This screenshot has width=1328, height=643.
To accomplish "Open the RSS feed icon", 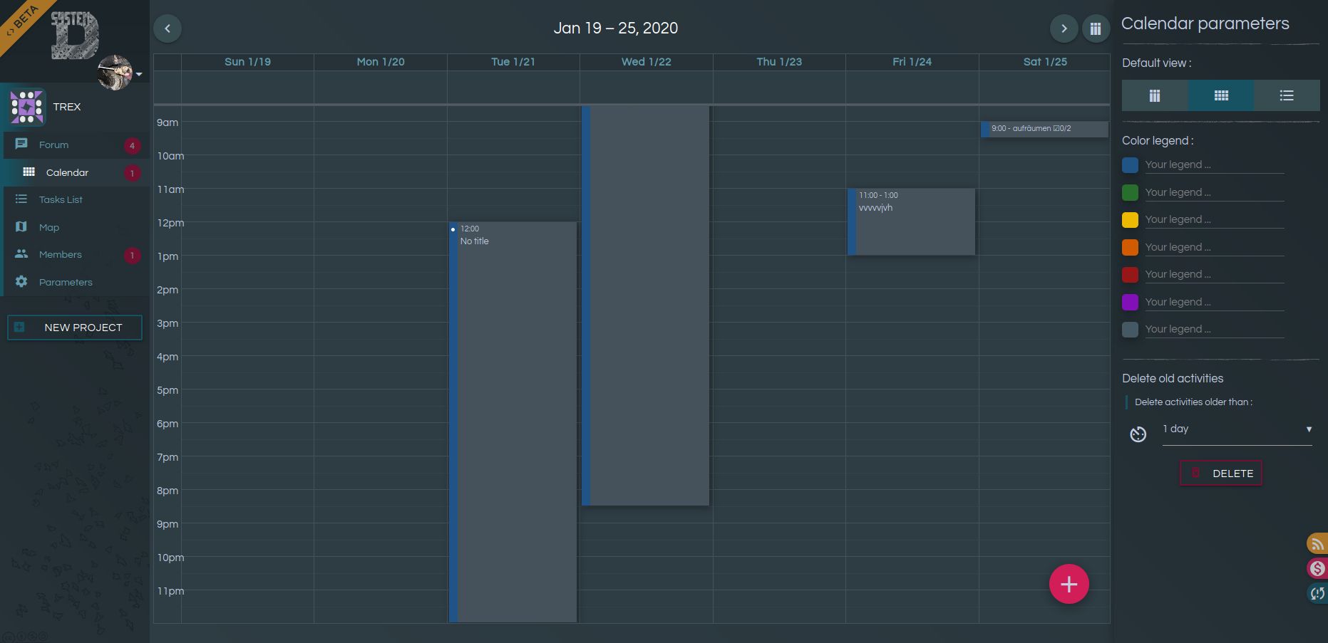I will pyautogui.click(x=1317, y=543).
